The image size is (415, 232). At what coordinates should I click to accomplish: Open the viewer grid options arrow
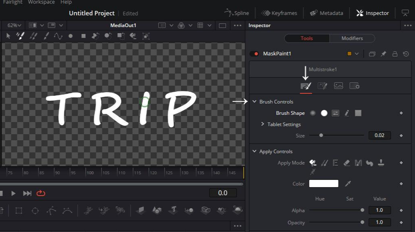(x=210, y=25)
